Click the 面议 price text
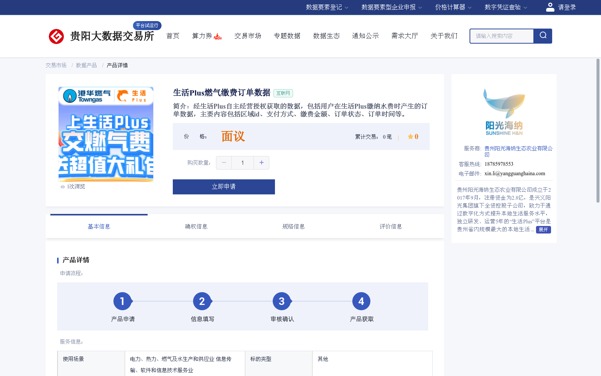 click(233, 136)
